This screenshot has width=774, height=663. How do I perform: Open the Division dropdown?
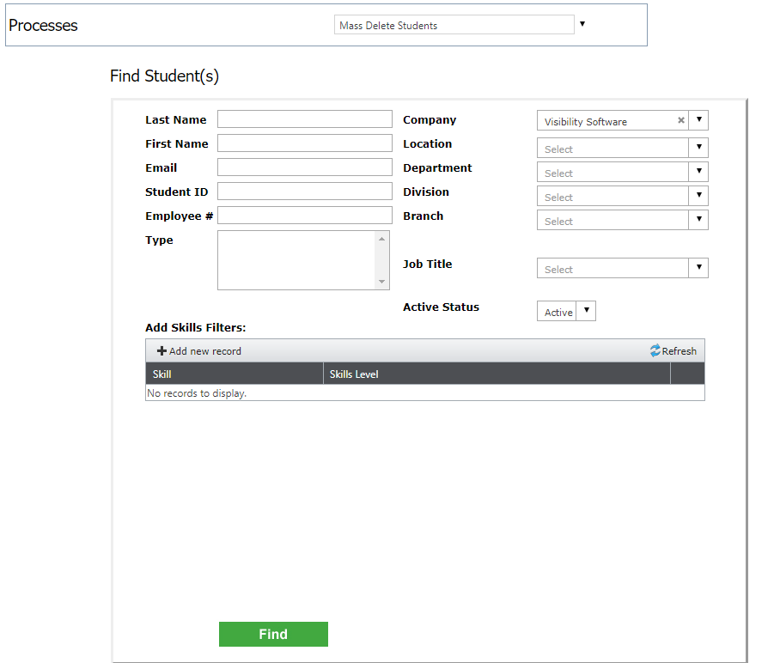(x=699, y=196)
